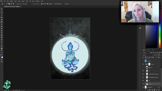The width and height of the screenshot is (162, 91).
Task: Open tool preset picker arrow
Action: click(4, 4)
